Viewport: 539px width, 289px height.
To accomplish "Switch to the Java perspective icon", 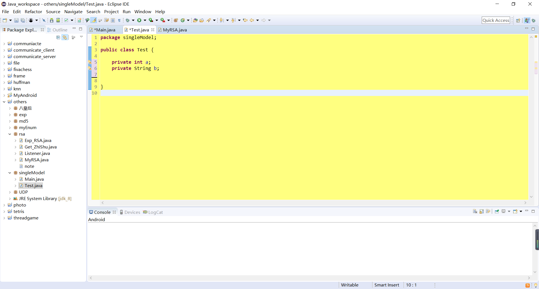I will tap(527, 20).
